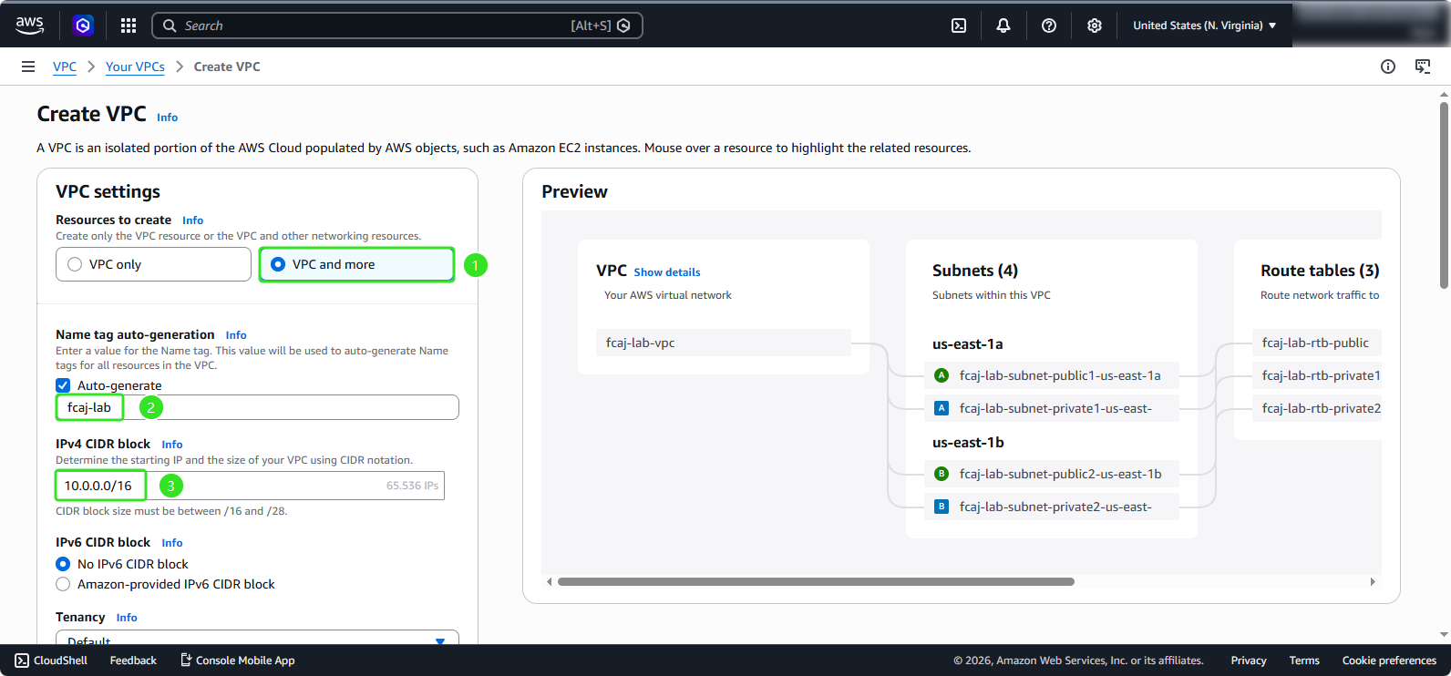
Task: Open the settings gear in the top bar
Action: click(x=1095, y=26)
